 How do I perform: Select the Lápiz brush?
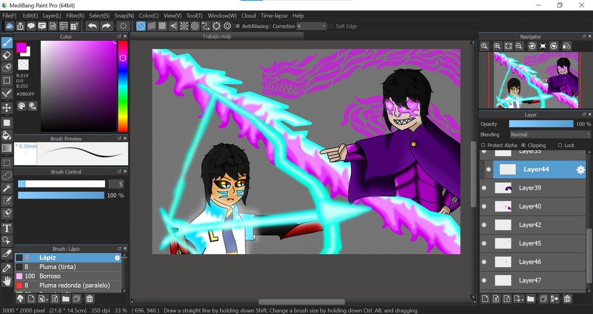point(68,258)
